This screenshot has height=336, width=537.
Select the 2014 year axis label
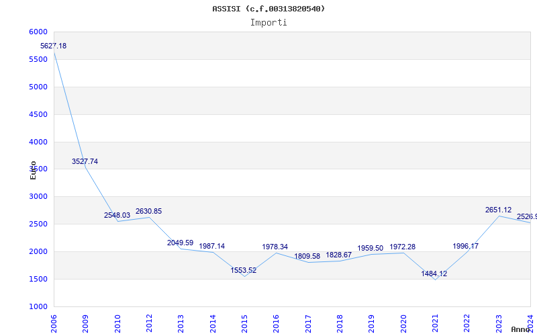coord(213,324)
